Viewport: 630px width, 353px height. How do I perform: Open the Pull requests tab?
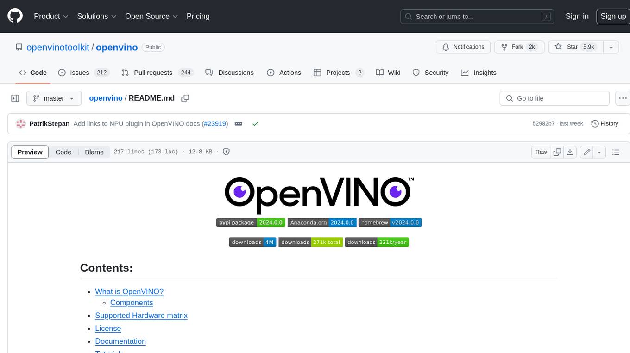click(157, 73)
